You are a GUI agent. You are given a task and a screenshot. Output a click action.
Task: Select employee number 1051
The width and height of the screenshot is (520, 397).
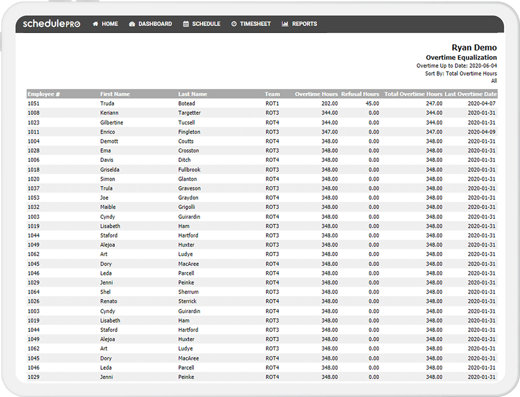coord(34,103)
